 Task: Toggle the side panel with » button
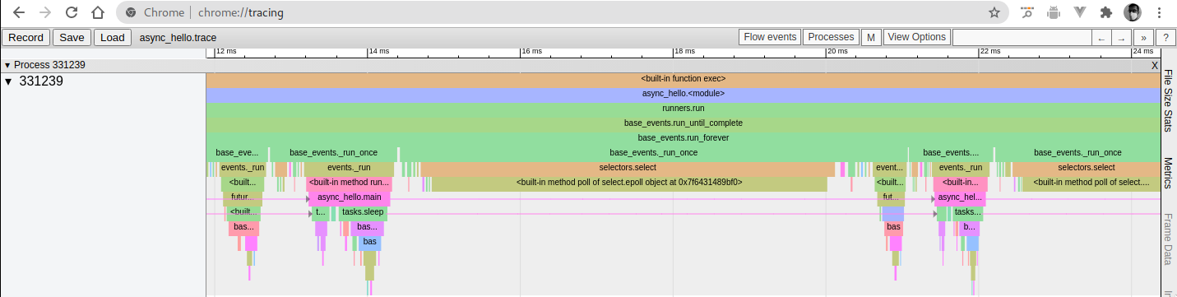point(1142,38)
